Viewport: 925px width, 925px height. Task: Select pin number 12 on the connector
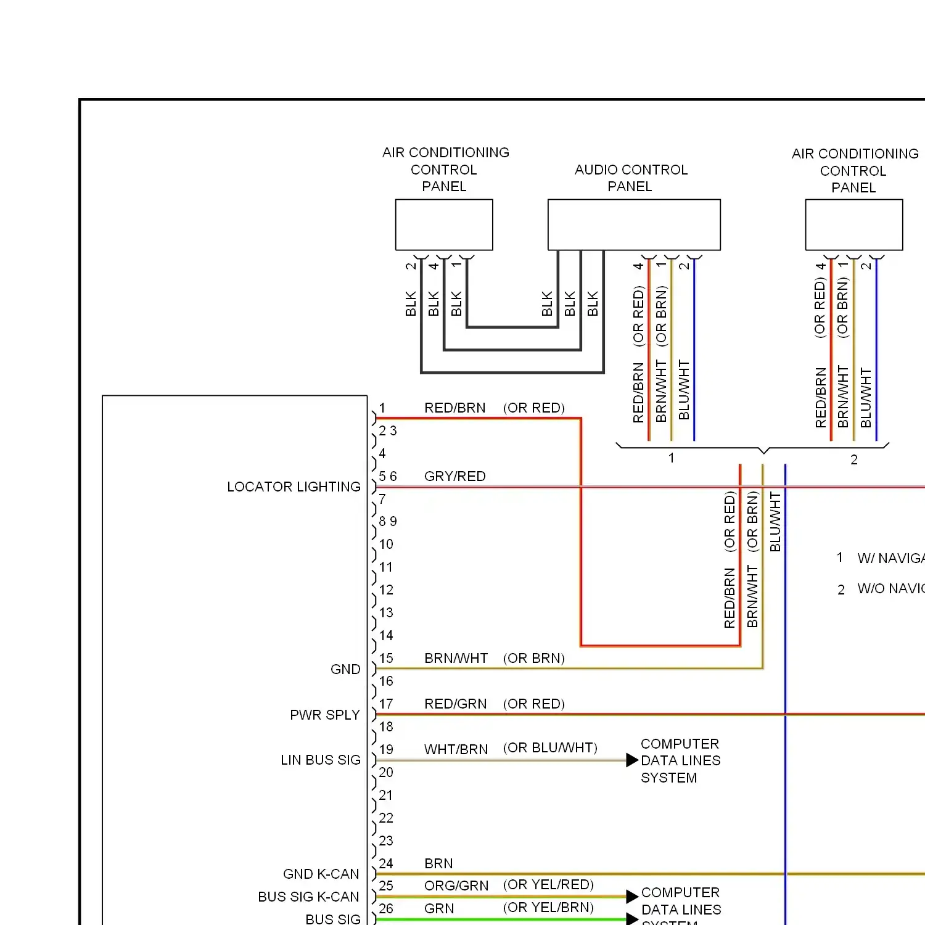(x=386, y=590)
